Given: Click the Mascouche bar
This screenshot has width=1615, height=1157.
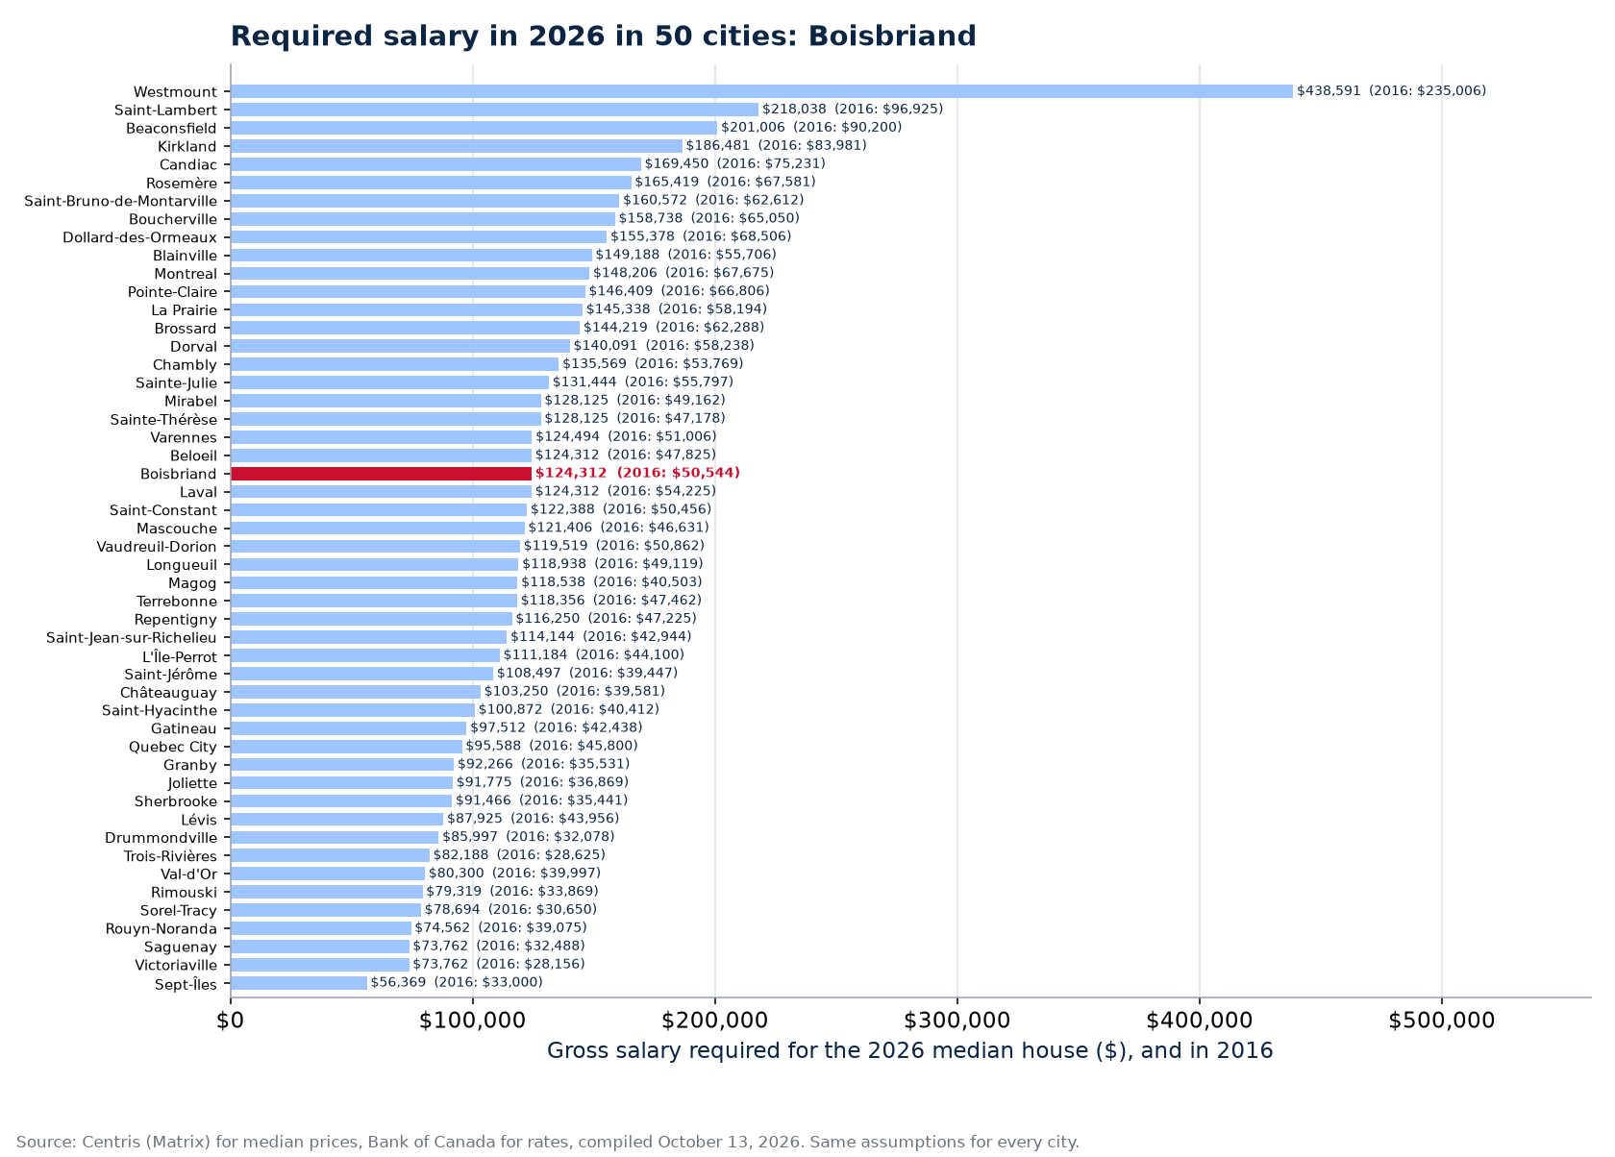Looking at the screenshot, I should click(378, 529).
